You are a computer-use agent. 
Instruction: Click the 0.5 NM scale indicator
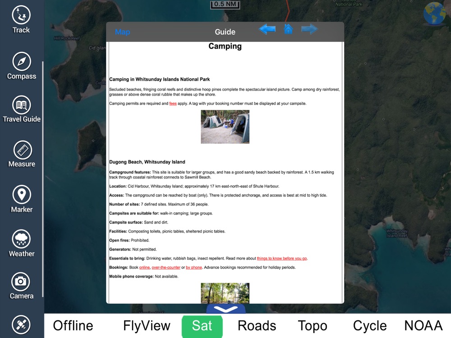click(x=225, y=5)
